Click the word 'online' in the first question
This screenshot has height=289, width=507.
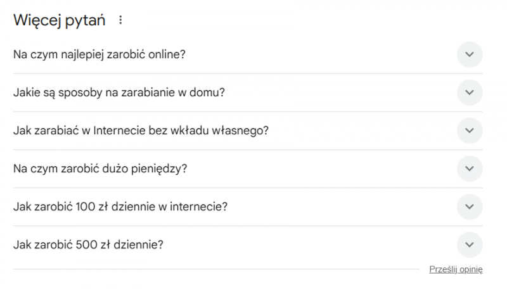tap(167, 55)
